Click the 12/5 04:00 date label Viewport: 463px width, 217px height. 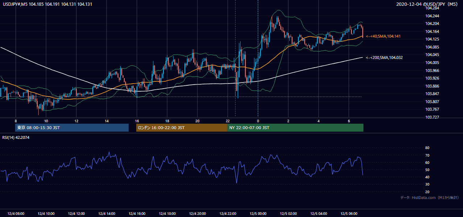(x=318, y=214)
